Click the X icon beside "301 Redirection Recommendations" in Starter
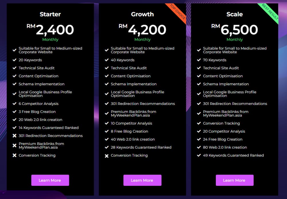Image resolution: width=287 pixels, height=199 pixels. click(14, 136)
